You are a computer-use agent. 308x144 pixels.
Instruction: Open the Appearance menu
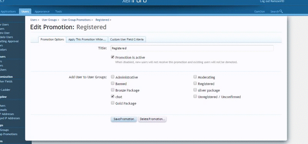click(42, 12)
